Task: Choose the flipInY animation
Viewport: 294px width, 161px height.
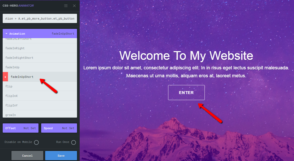Action: coord(40,105)
